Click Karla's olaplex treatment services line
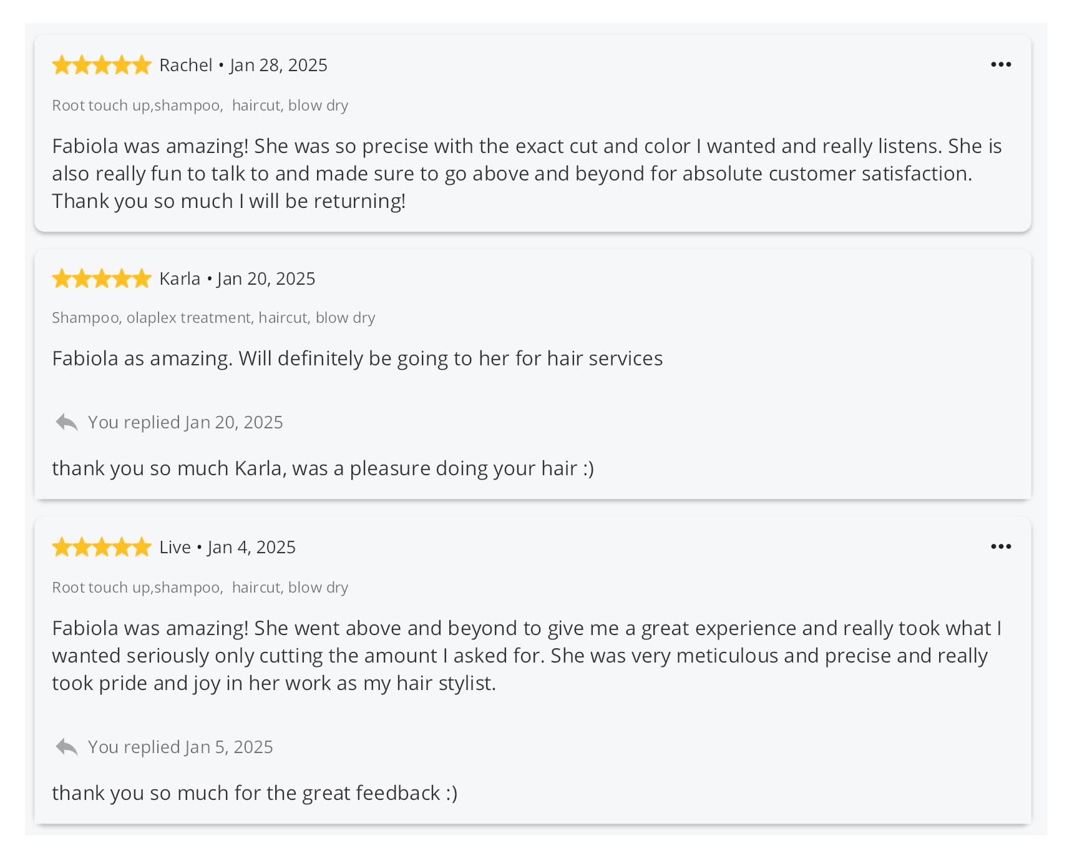 tap(213, 318)
